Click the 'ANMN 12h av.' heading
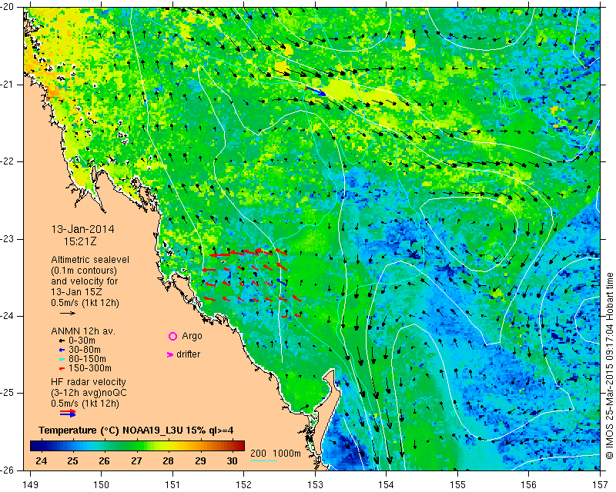This screenshot has height=492, width=616. click(83, 331)
